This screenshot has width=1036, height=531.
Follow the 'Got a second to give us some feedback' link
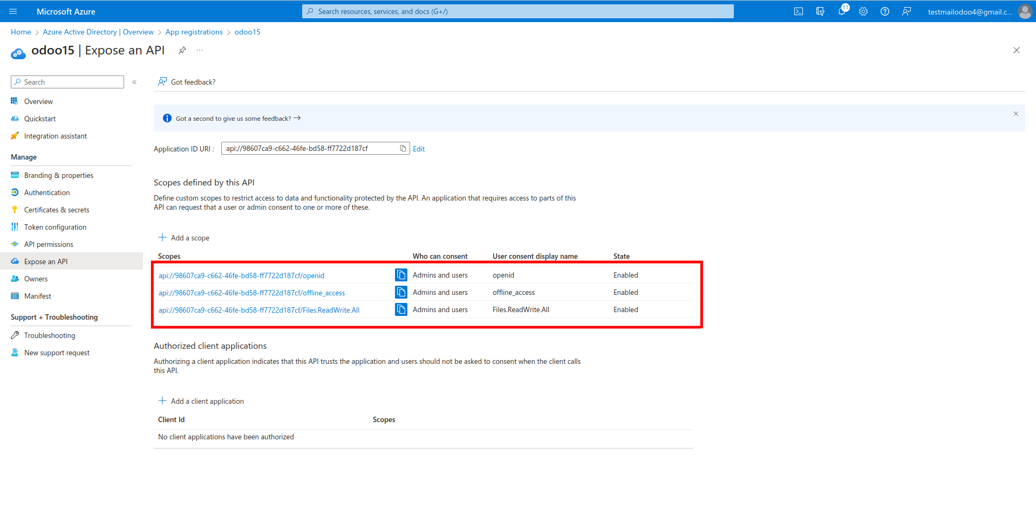[238, 119]
